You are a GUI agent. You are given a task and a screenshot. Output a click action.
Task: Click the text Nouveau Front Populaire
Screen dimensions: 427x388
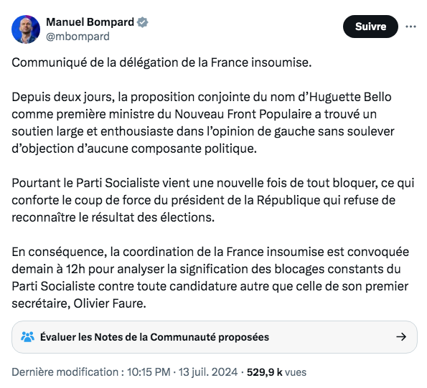[x=243, y=114]
